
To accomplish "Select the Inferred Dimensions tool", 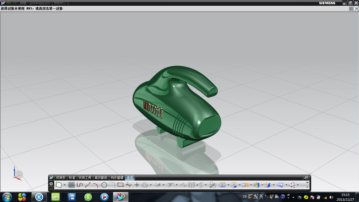I will [x=171, y=185].
